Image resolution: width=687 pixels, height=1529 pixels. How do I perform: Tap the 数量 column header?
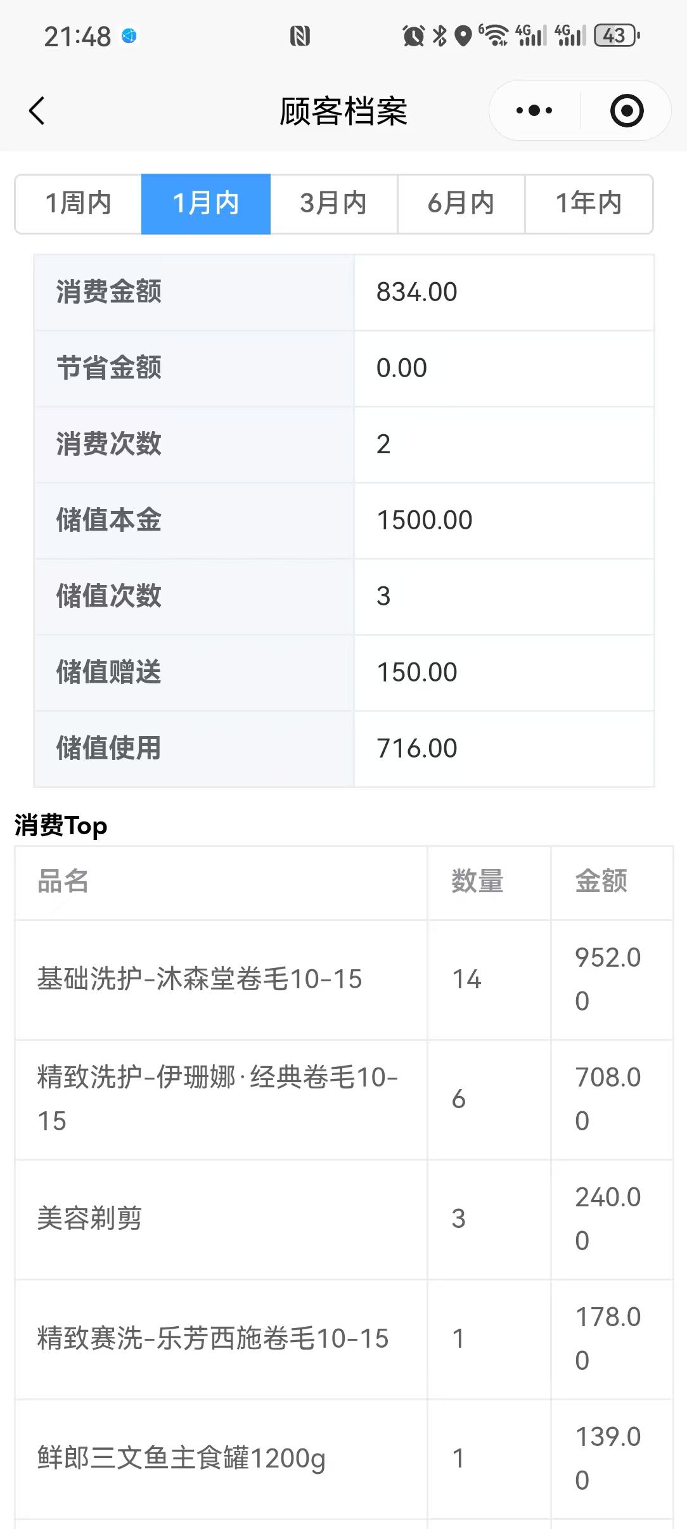tap(477, 881)
